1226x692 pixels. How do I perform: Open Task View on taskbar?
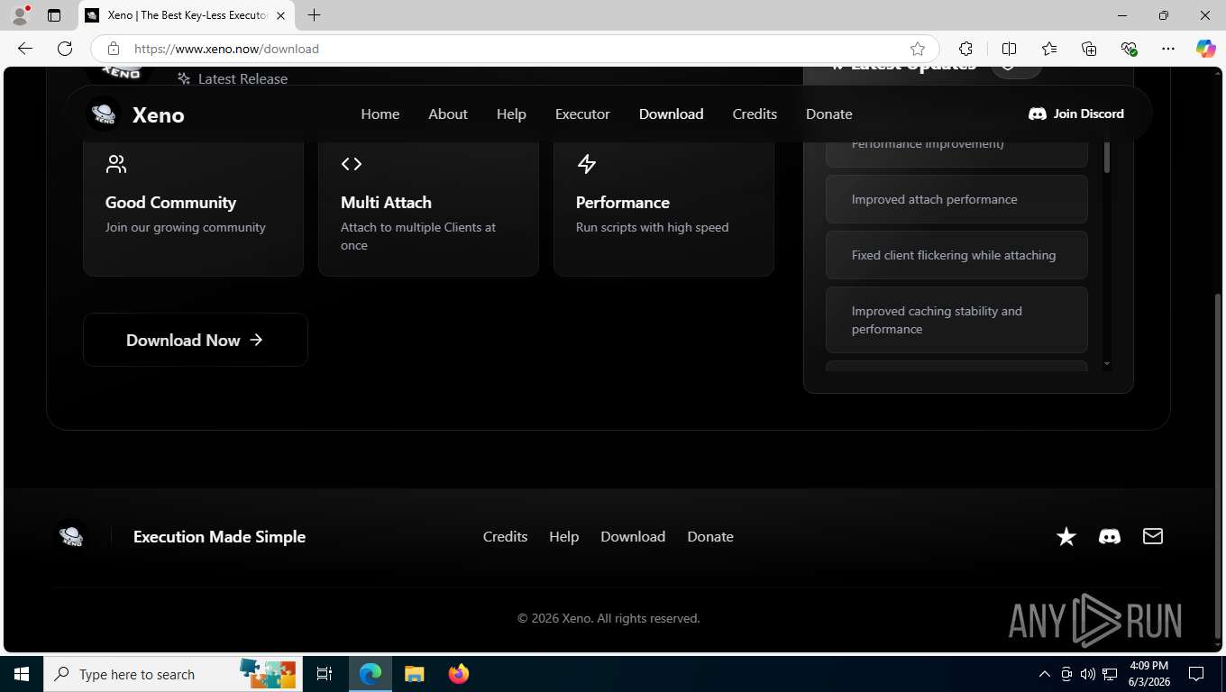coord(325,674)
